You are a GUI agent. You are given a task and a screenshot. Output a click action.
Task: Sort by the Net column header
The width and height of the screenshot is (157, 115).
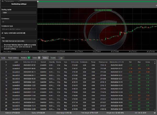pyautogui.click(x=130, y=62)
